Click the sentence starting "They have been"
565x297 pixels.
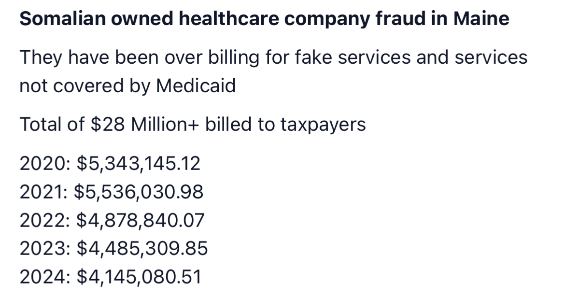[273, 58]
